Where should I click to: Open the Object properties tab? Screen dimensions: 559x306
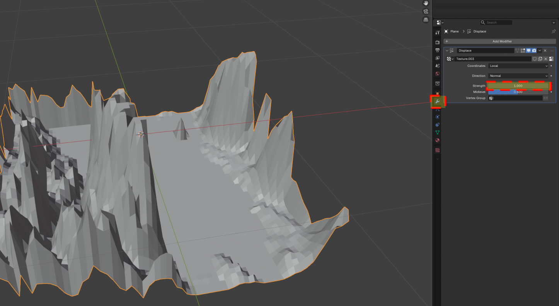point(437,93)
